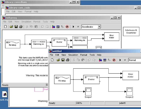Expand the Accelerator mode dropdown arrow
The width and height of the screenshot is (141, 109).
point(99,27)
